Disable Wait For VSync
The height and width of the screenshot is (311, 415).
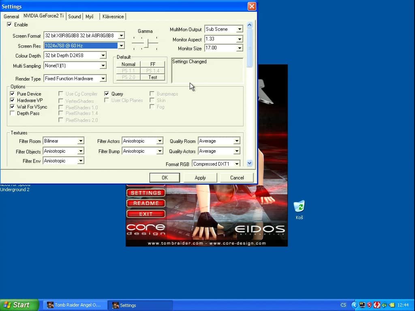coord(12,107)
